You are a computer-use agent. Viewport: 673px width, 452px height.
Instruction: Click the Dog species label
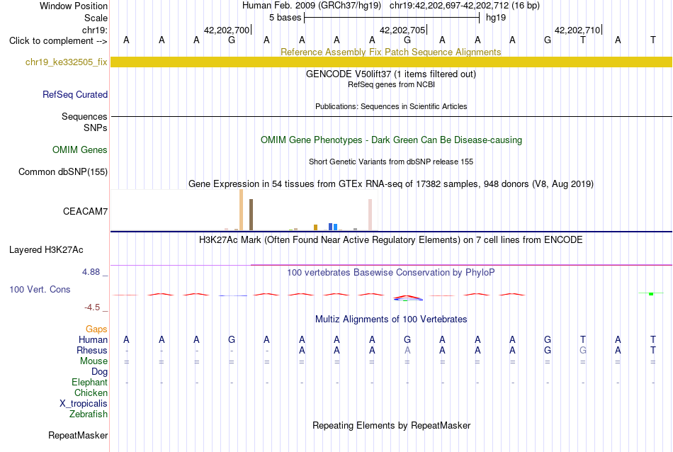point(99,372)
